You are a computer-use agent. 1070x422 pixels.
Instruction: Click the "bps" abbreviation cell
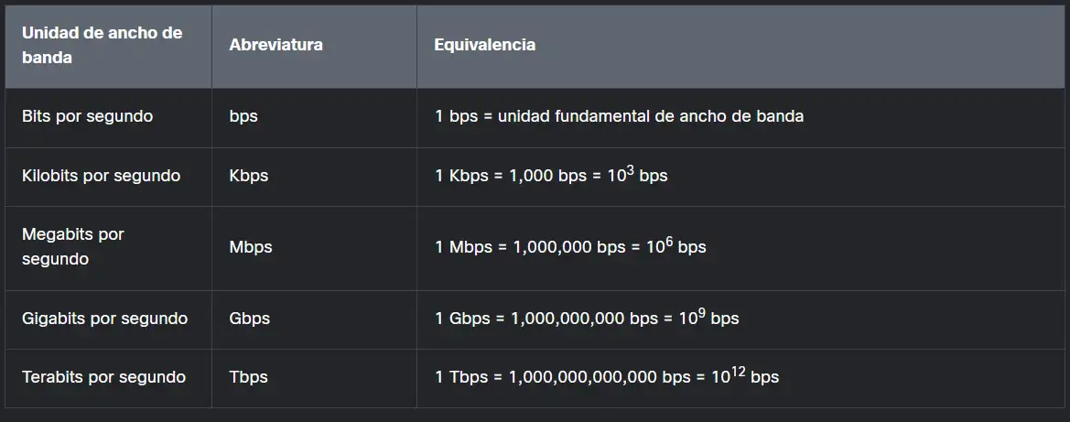(243, 117)
